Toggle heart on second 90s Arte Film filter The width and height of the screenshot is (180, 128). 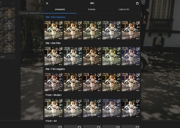click(79, 50)
